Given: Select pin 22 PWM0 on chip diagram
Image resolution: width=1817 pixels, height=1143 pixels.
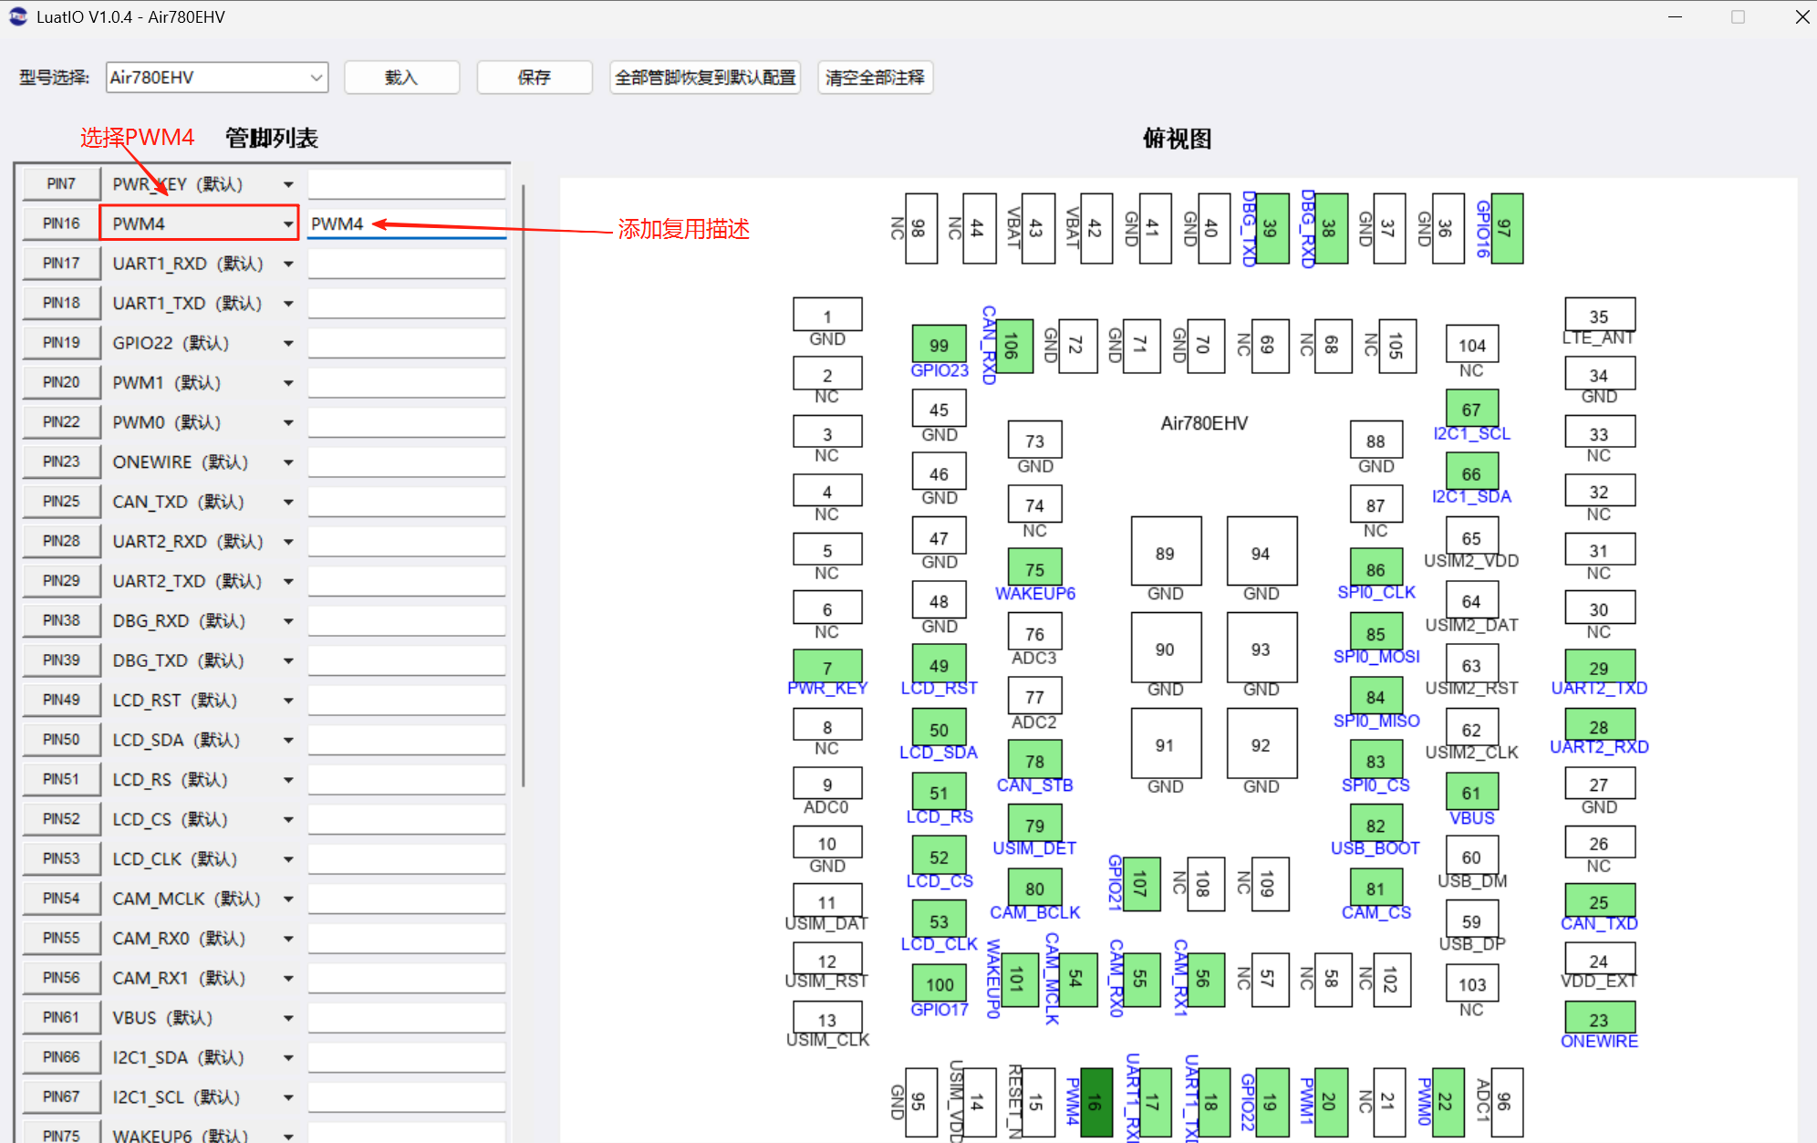Looking at the screenshot, I should tap(1448, 1102).
